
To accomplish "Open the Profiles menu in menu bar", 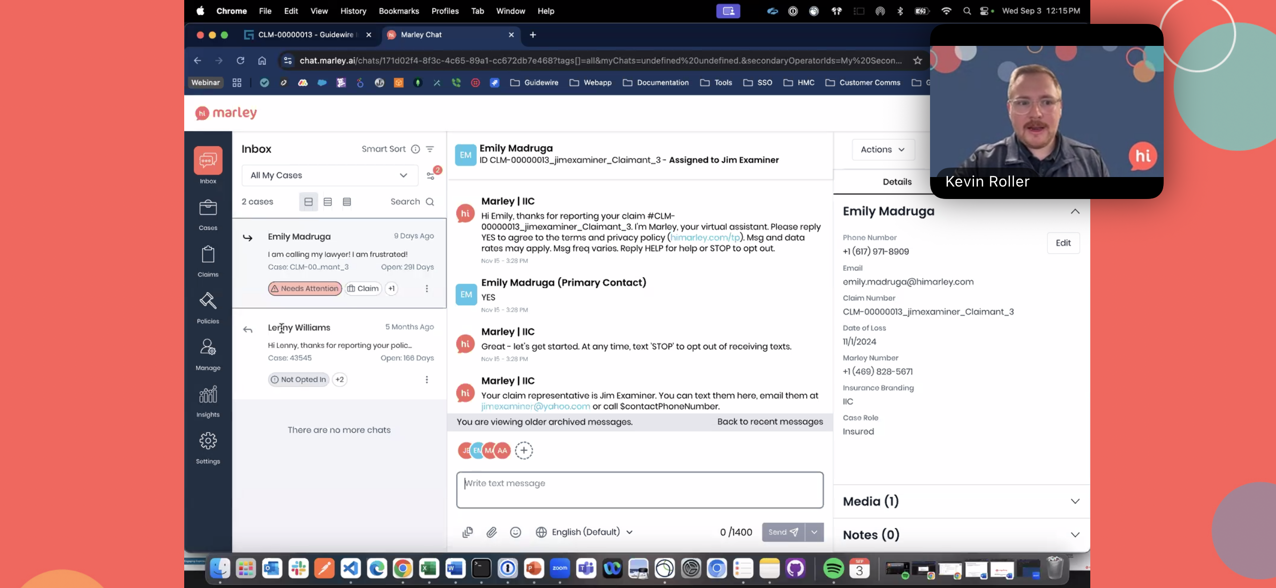I will pyautogui.click(x=445, y=11).
